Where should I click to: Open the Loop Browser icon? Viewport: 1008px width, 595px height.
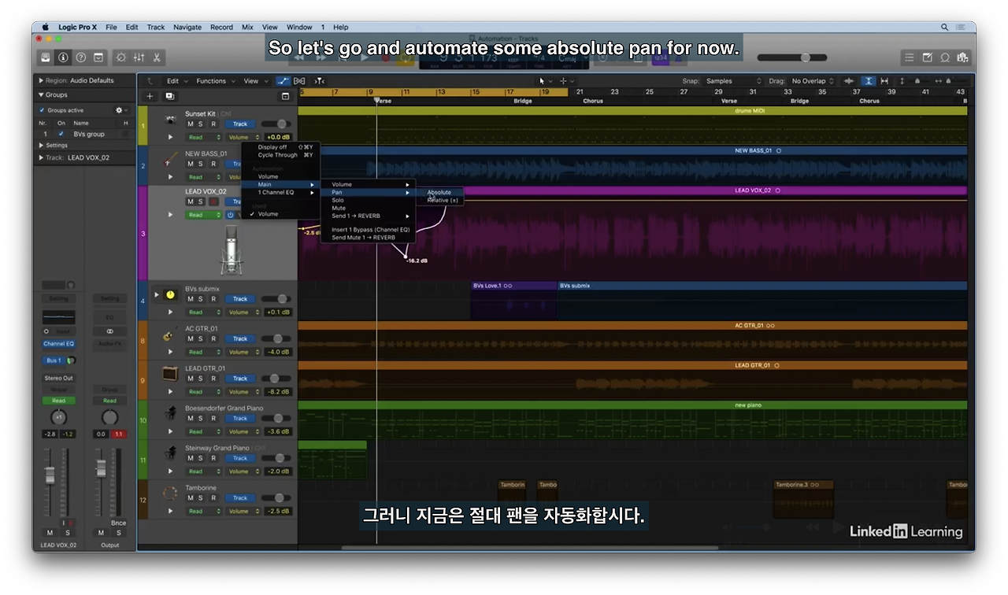point(945,57)
